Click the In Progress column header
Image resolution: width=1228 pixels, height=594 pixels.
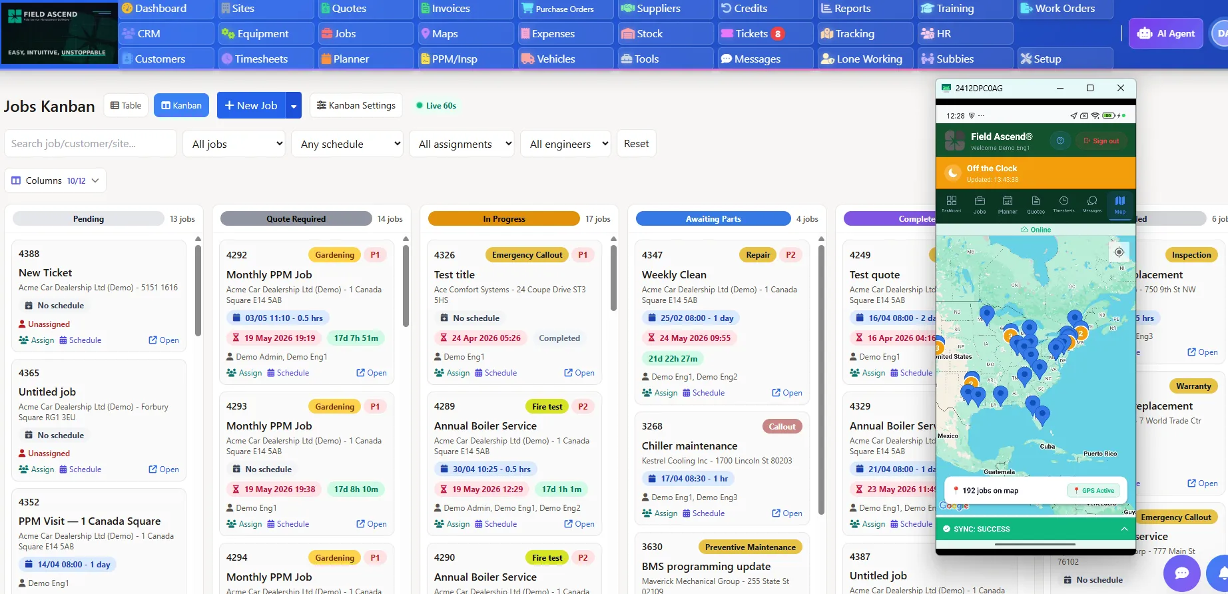(x=504, y=218)
